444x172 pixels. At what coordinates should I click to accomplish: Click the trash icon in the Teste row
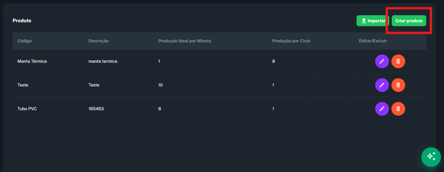coord(398,85)
